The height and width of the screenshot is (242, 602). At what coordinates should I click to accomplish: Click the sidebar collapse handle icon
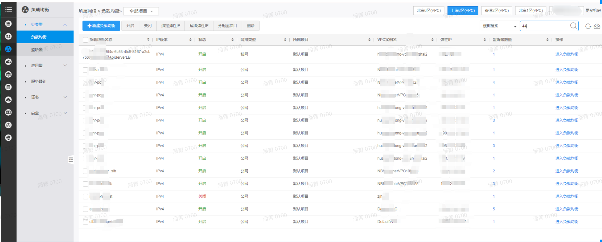pos(71,160)
